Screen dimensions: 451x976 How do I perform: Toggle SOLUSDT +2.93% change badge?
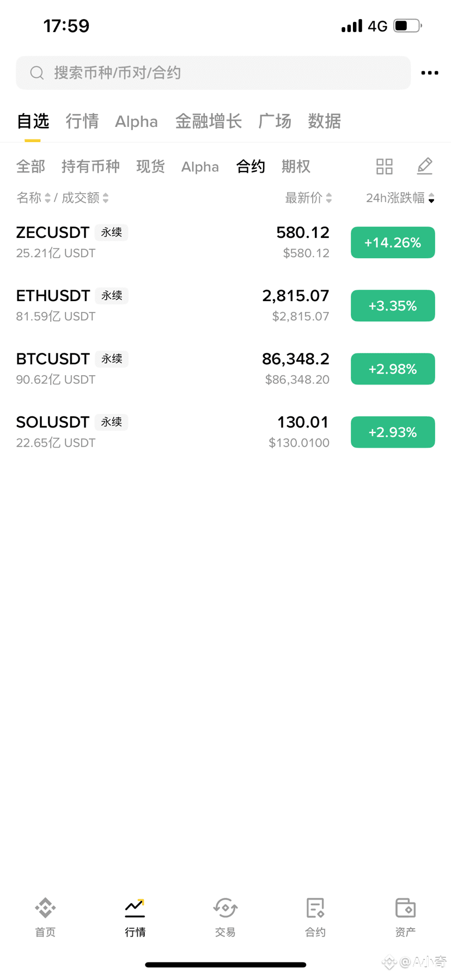(393, 432)
